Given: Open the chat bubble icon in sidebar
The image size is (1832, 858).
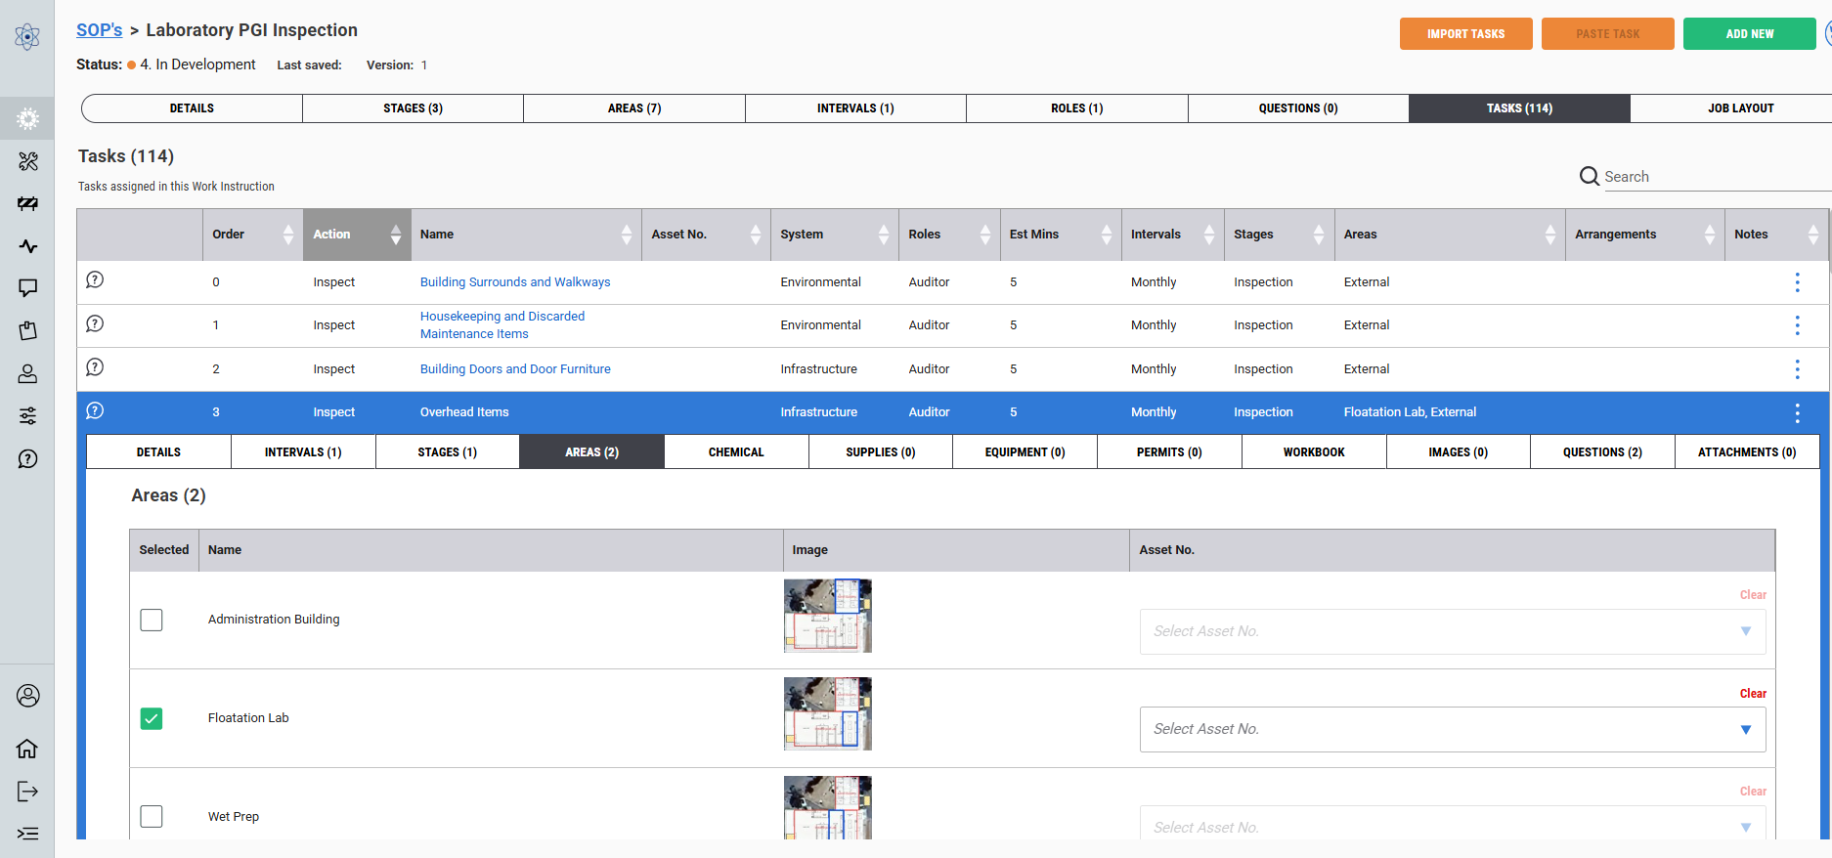Looking at the screenshot, I should (27, 288).
